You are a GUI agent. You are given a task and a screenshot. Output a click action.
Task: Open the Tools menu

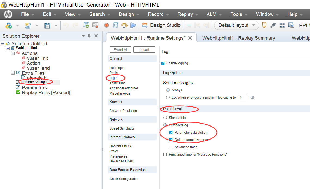point(236,14)
